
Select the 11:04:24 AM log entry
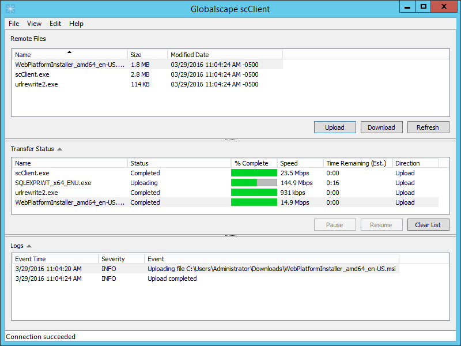tap(206, 279)
